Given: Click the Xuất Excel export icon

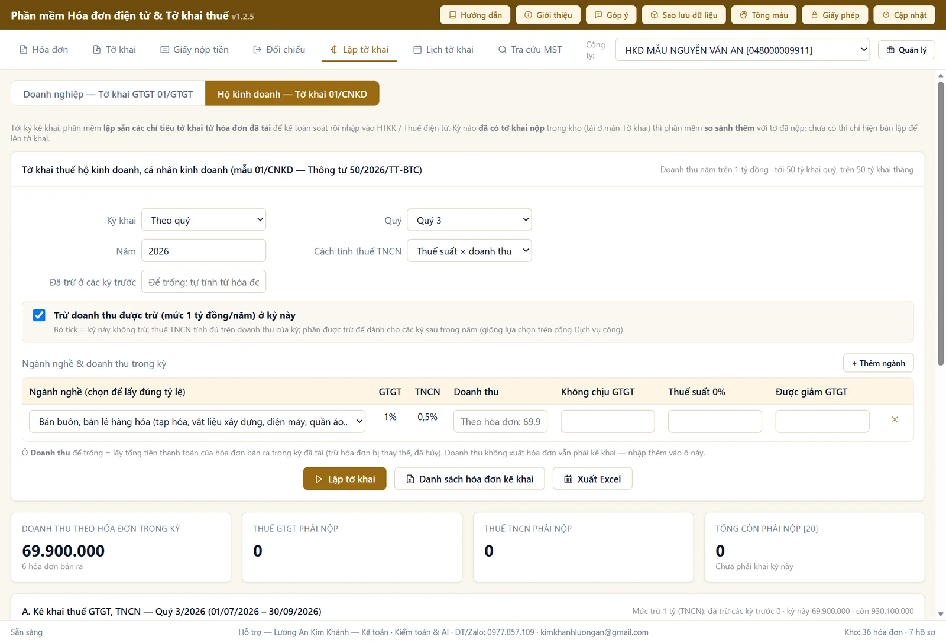Looking at the screenshot, I should point(568,479).
